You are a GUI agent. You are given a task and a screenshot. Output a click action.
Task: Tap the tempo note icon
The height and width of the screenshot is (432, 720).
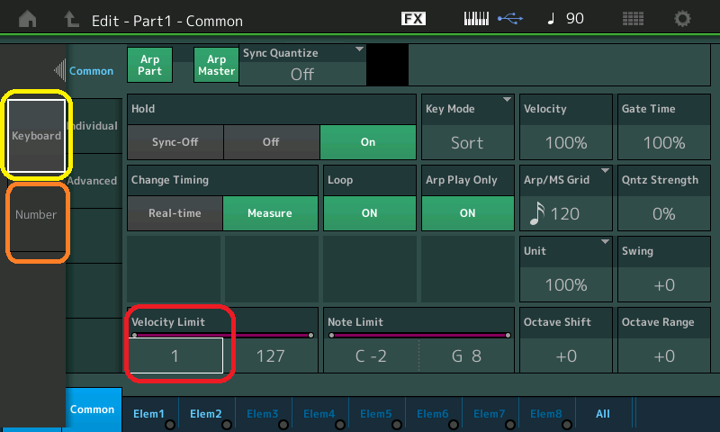[x=551, y=19]
